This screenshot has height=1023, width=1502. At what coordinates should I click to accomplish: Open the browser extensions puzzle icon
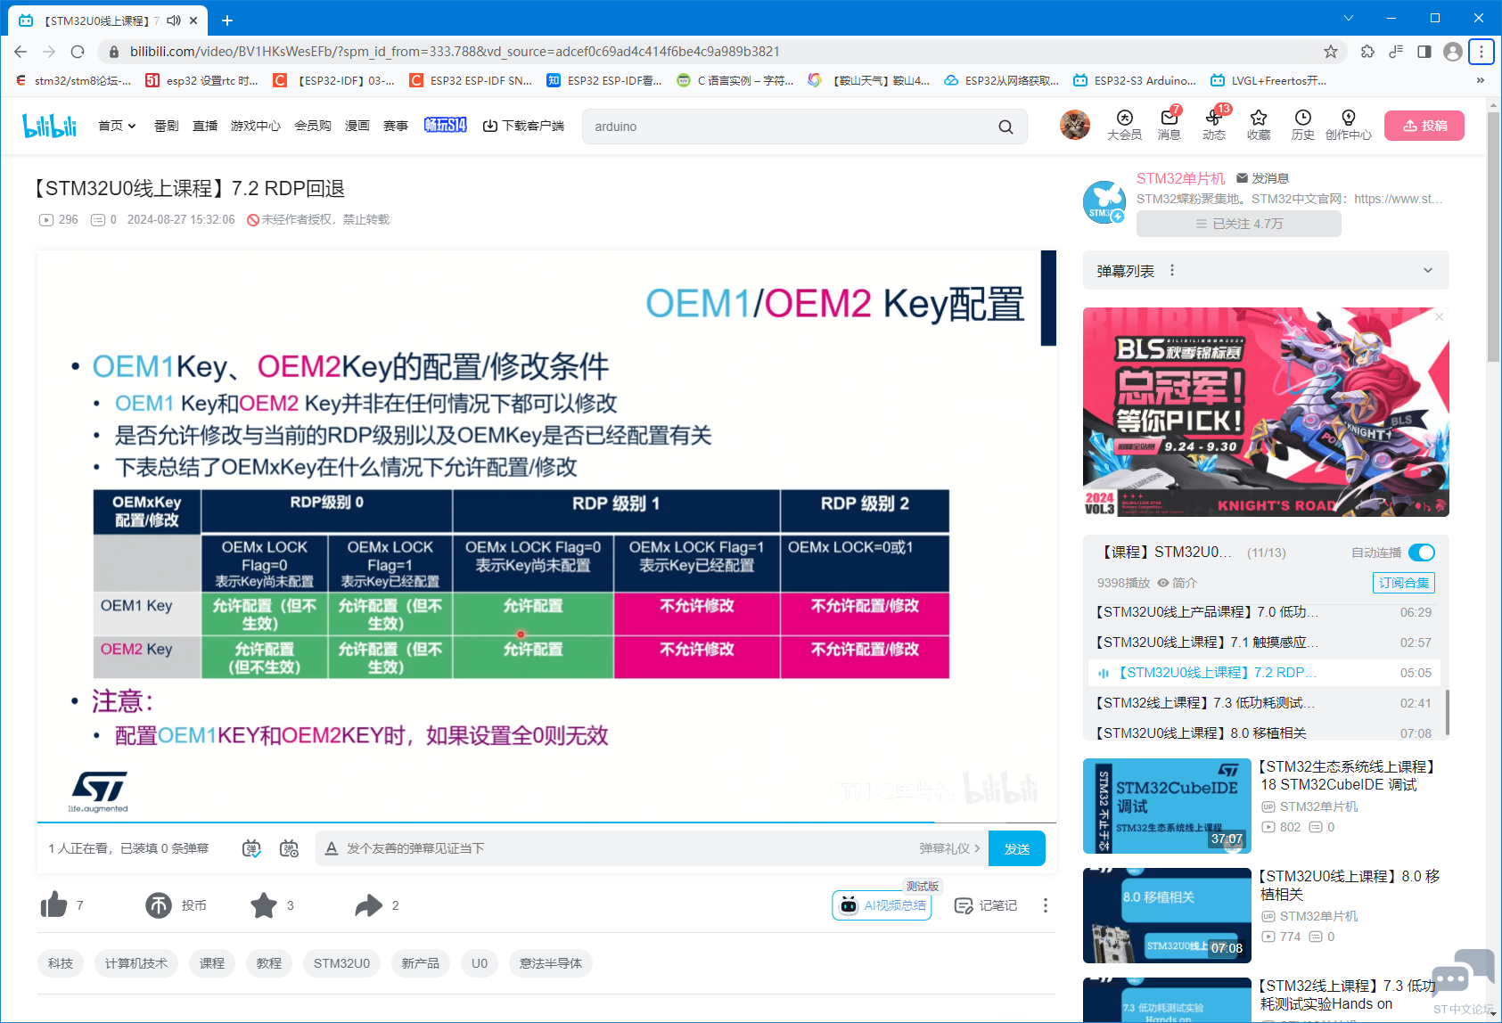coord(1367,52)
